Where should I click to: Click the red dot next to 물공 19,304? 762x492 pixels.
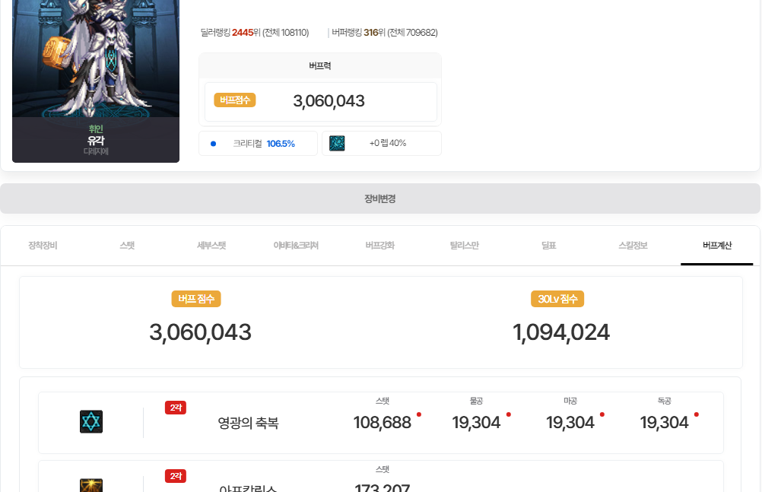508,414
